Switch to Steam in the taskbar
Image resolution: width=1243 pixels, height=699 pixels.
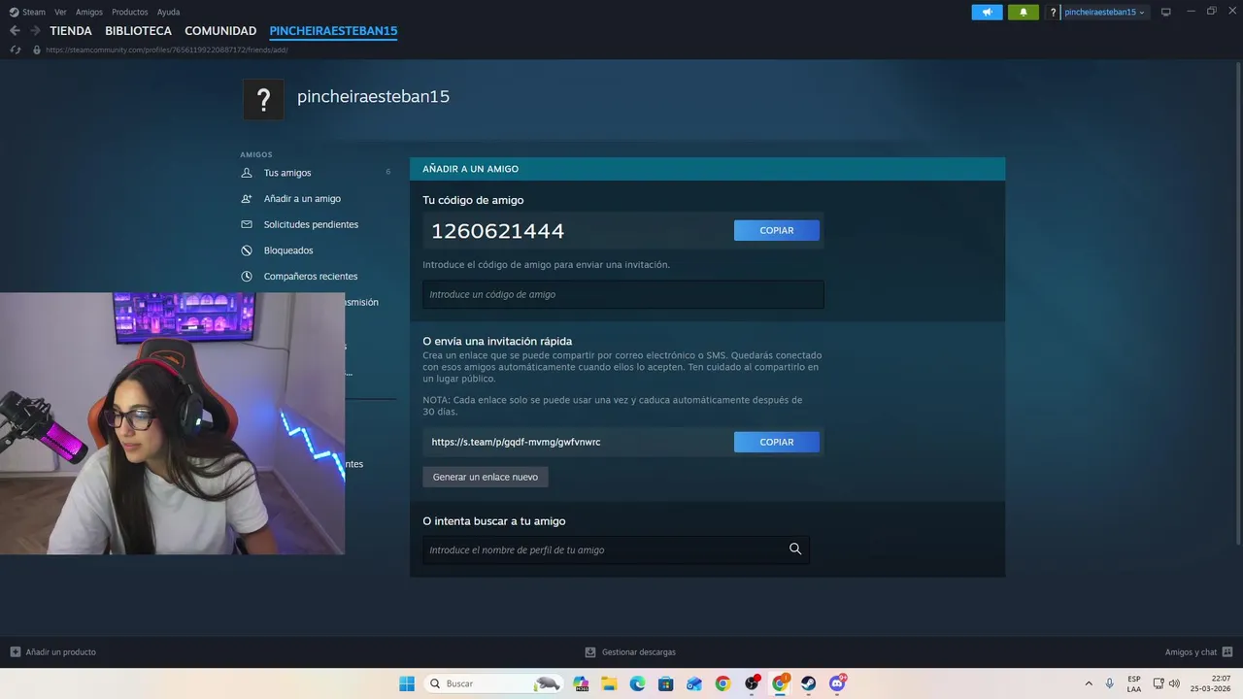point(808,683)
